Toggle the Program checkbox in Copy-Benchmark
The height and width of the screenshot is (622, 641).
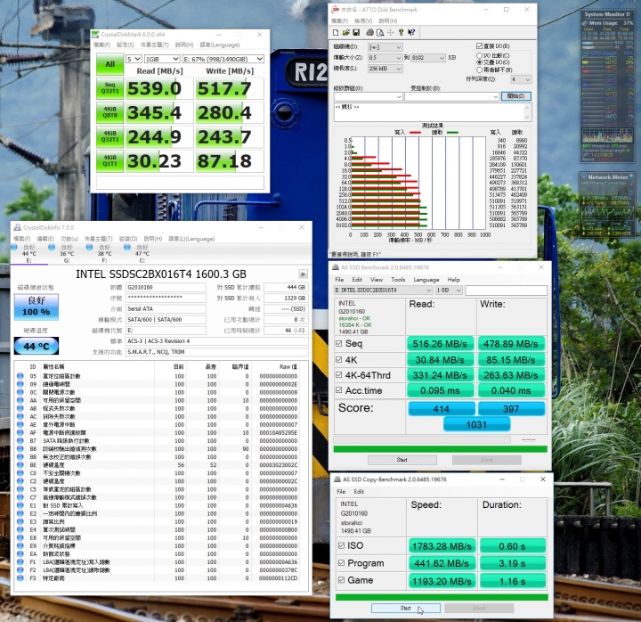click(341, 562)
